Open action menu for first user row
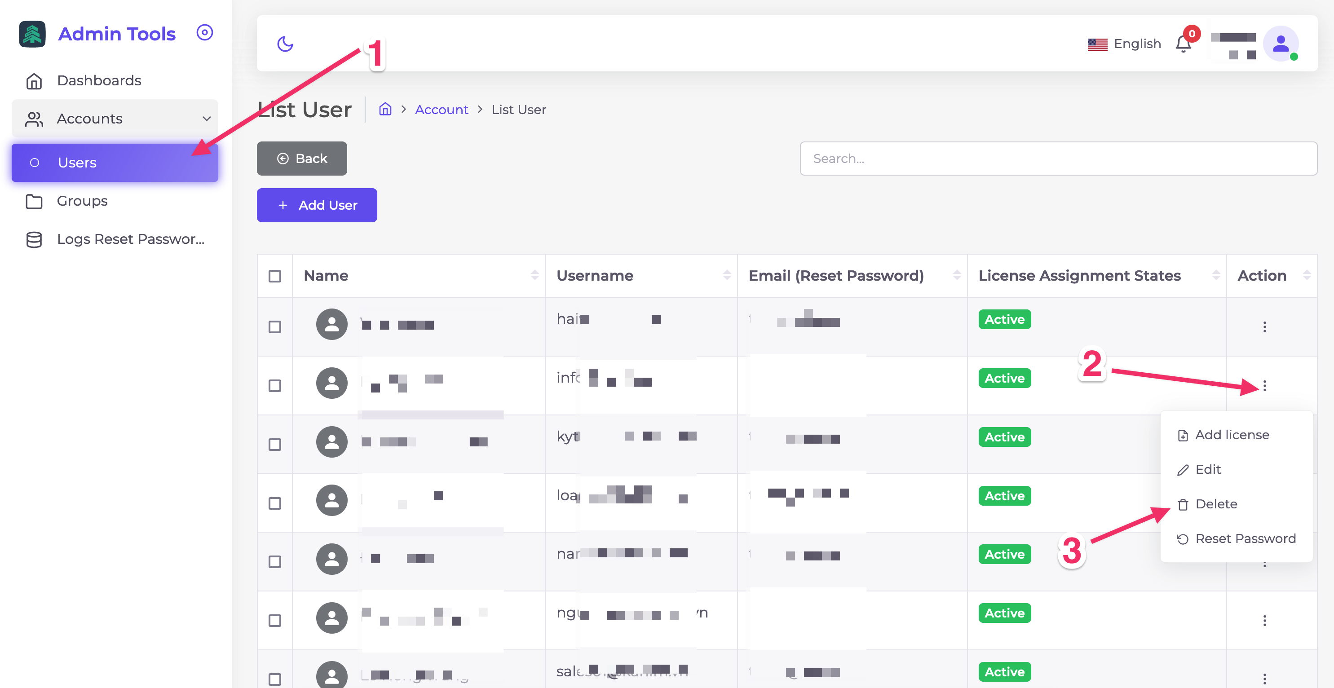 coord(1264,326)
